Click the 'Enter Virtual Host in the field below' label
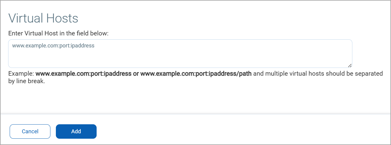391x145 pixels. tap(58, 33)
